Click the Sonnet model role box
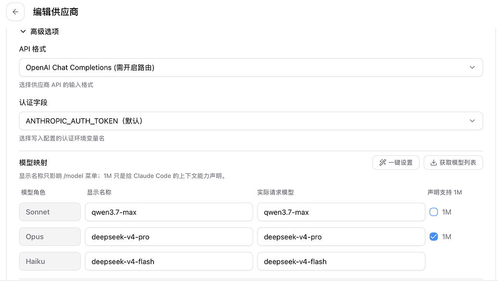This screenshot has height=287, width=498. (x=50, y=212)
